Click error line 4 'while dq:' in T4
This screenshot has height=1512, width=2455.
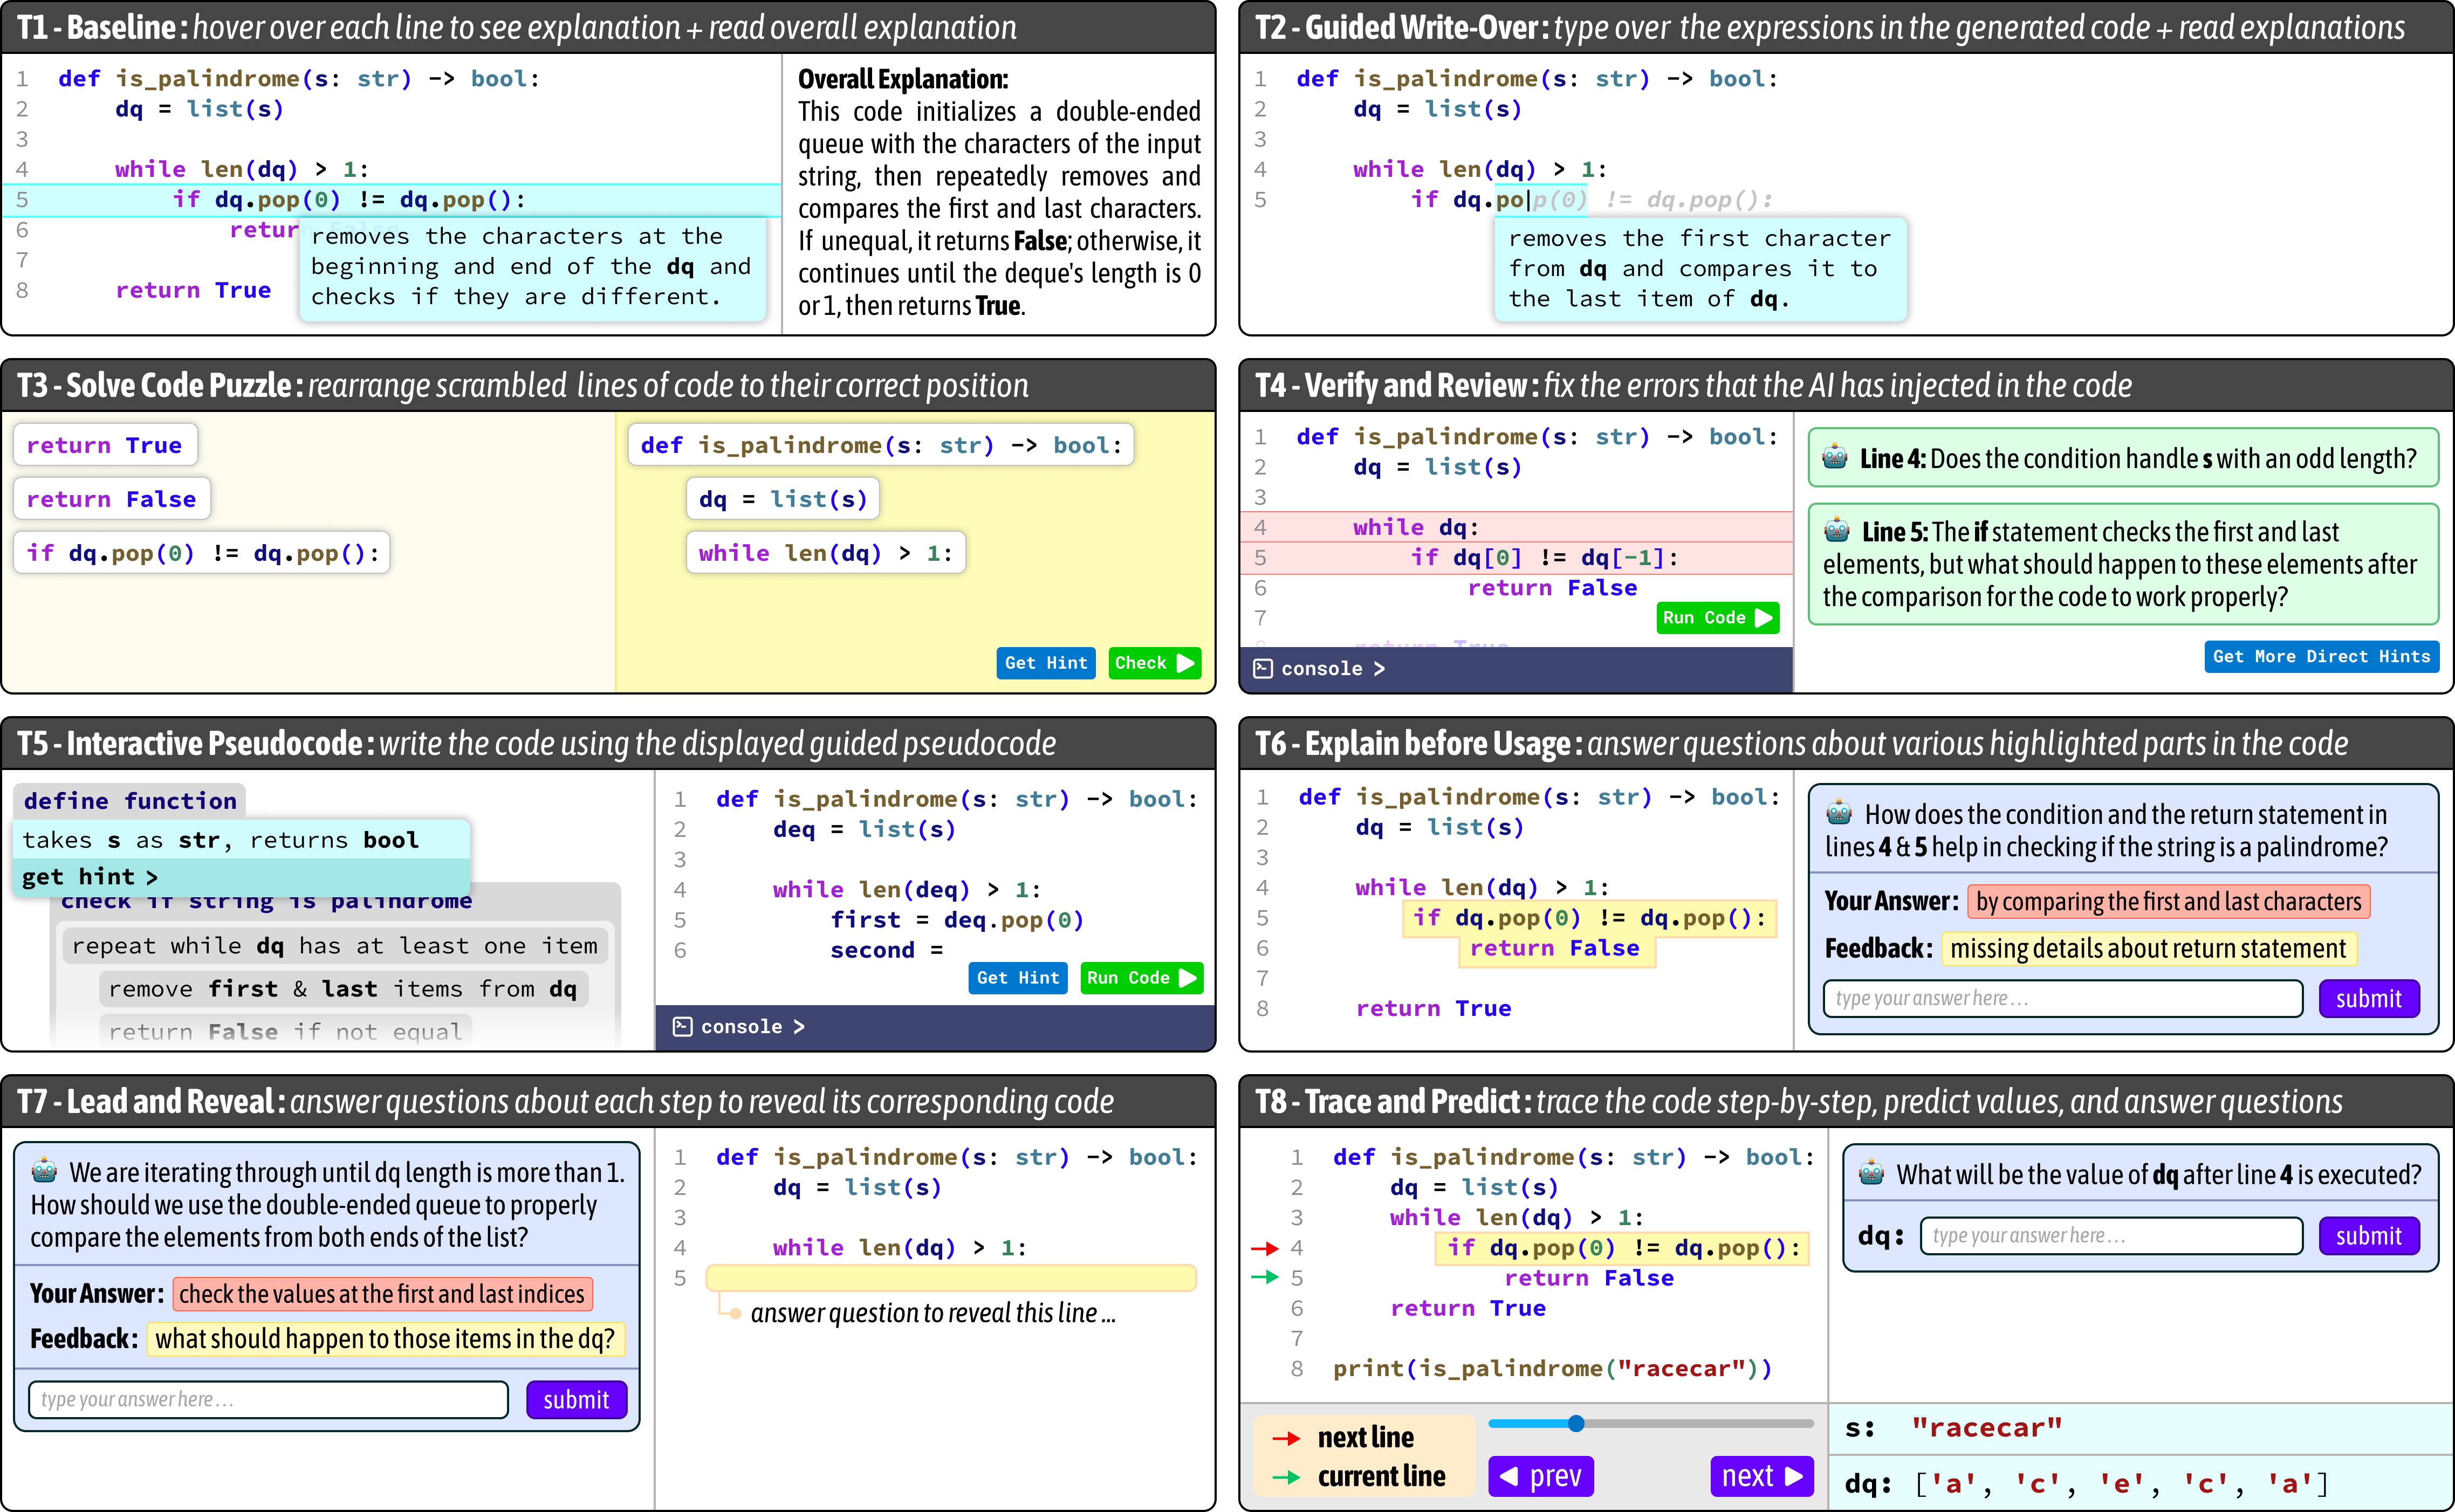point(1516,527)
